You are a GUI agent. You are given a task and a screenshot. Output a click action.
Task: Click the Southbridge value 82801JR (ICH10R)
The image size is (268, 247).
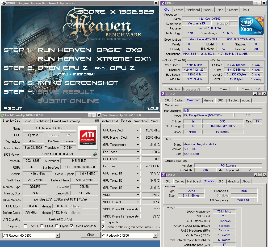pyautogui.click(x=223, y=126)
